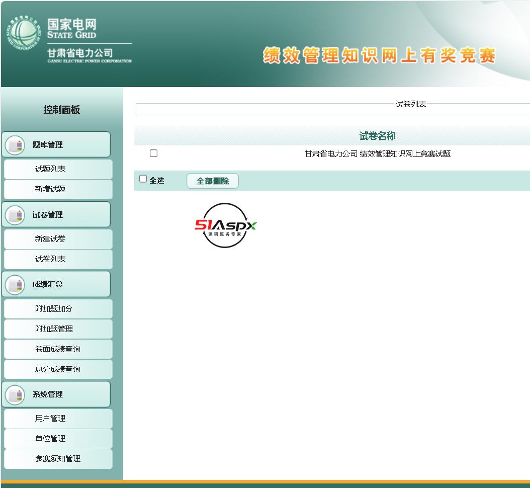Screen dimensions: 530x488
Task: Check the box beside 甘肃省电力公司 exam paper
Action: tap(154, 153)
